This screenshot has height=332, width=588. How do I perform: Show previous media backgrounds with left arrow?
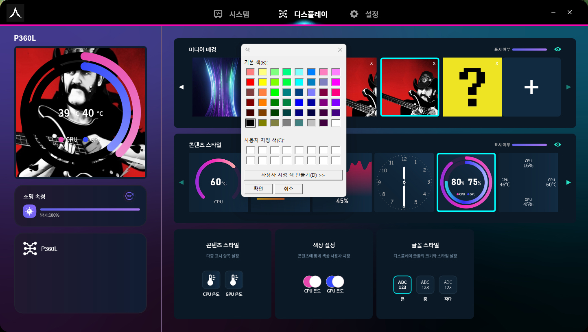[181, 87]
